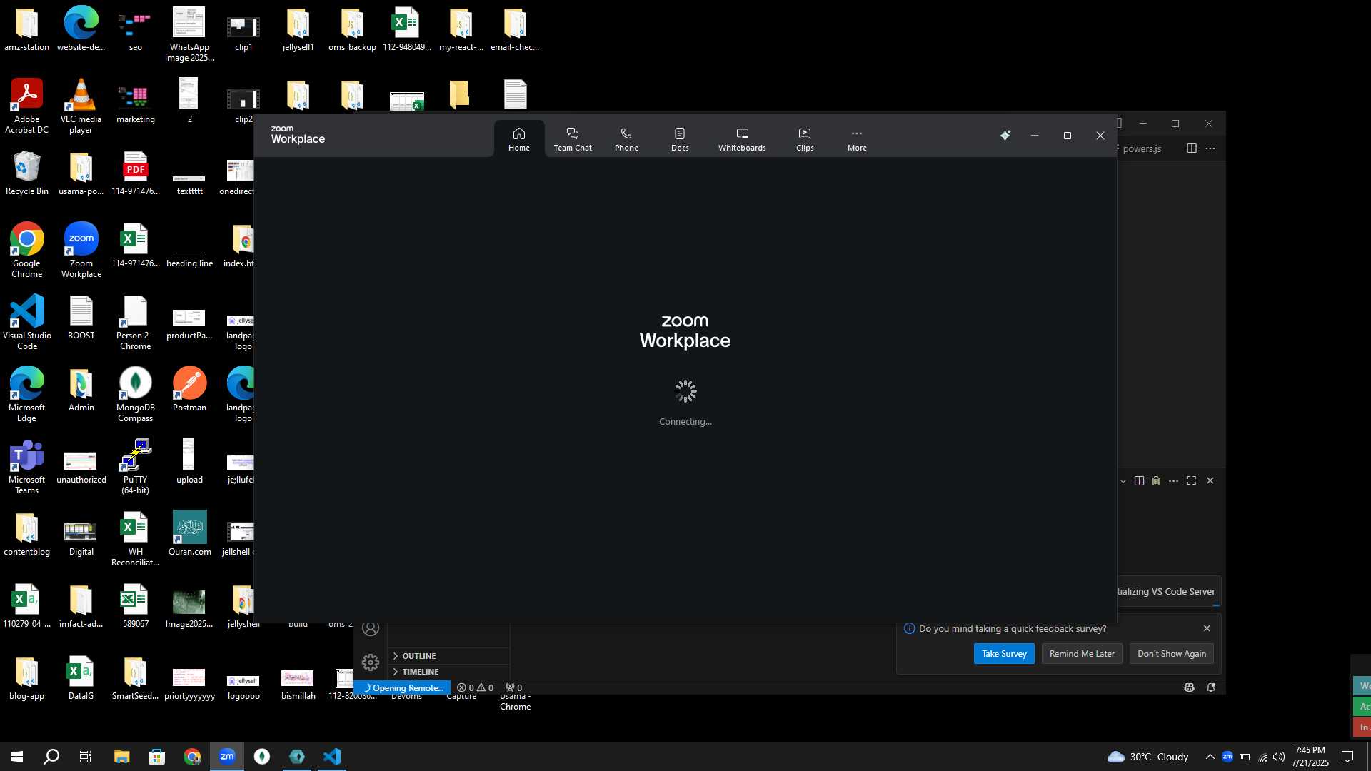1371x771 pixels.
Task: Click Opening Remote status bar indicator
Action: (402, 688)
